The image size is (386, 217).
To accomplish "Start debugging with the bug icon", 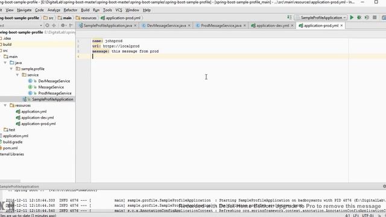I will [359, 17].
